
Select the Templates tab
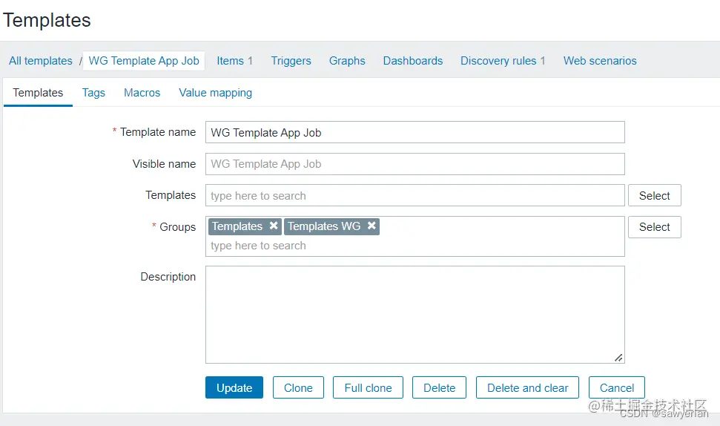[x=38, y=93]
